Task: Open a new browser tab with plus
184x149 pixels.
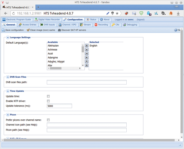Action: click(38, 7)
